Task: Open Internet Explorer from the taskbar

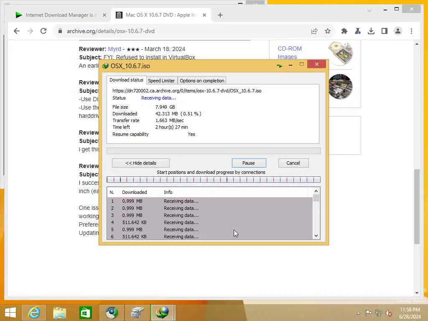Action: pyautogui.click(x=33, y=313)
